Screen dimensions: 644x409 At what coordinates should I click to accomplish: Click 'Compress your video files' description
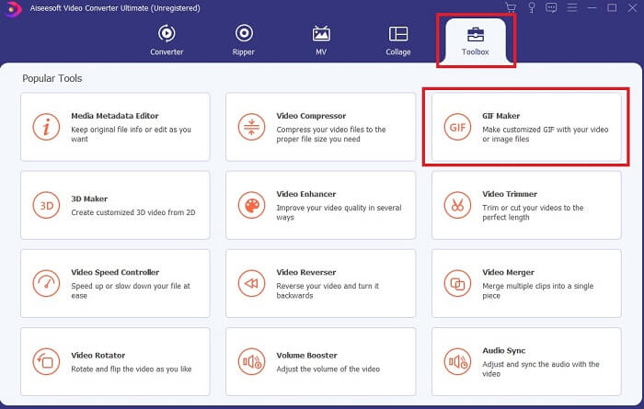click(x=331, y=134)
